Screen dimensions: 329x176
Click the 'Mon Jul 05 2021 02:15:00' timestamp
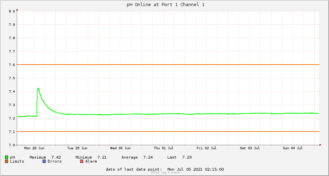tap(196, 169)
